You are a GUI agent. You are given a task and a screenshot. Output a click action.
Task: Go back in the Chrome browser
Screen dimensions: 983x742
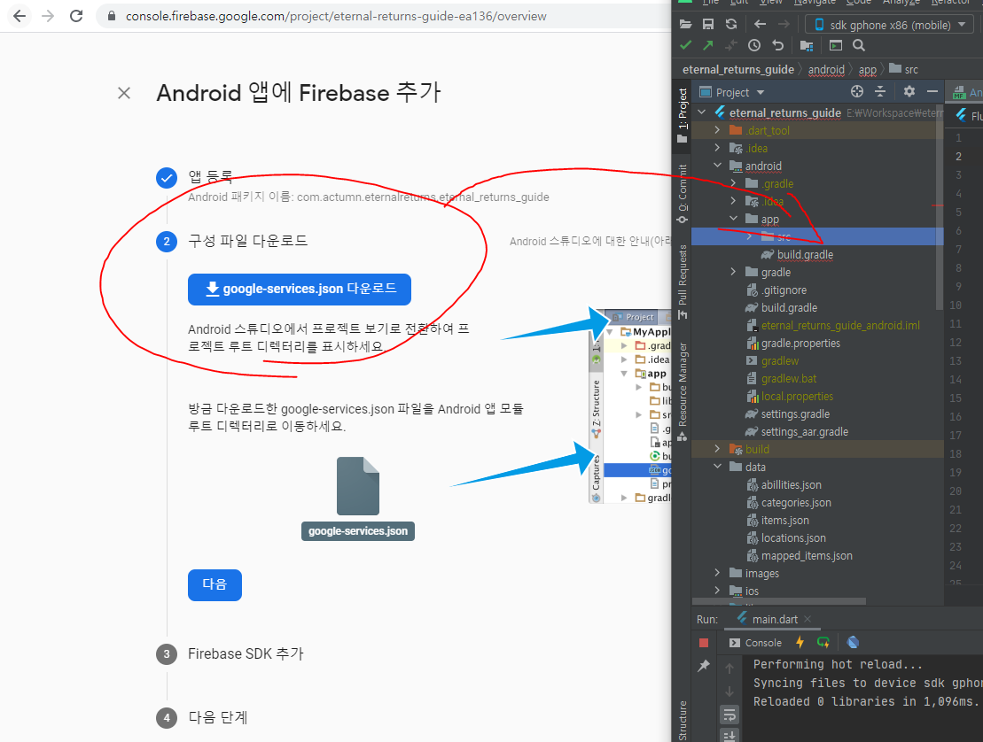click(20, 16)
